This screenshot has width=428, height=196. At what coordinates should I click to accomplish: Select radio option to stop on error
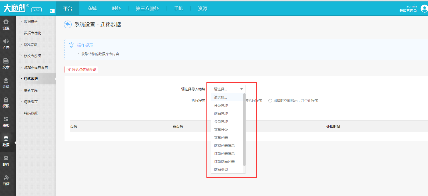pos(270,101)
